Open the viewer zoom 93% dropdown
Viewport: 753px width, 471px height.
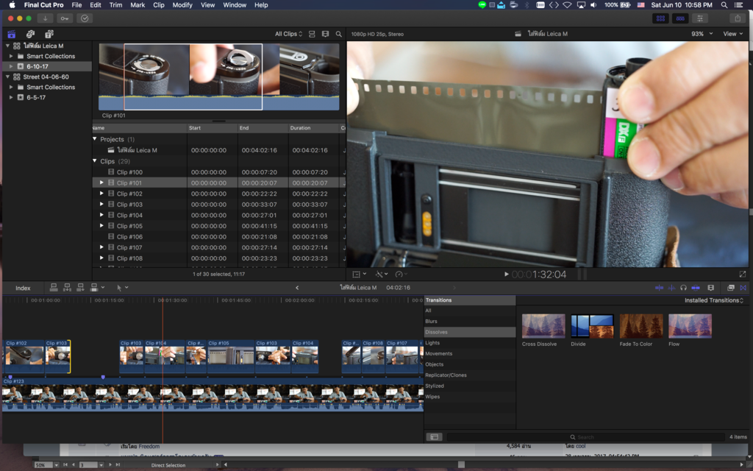(701, 34)
